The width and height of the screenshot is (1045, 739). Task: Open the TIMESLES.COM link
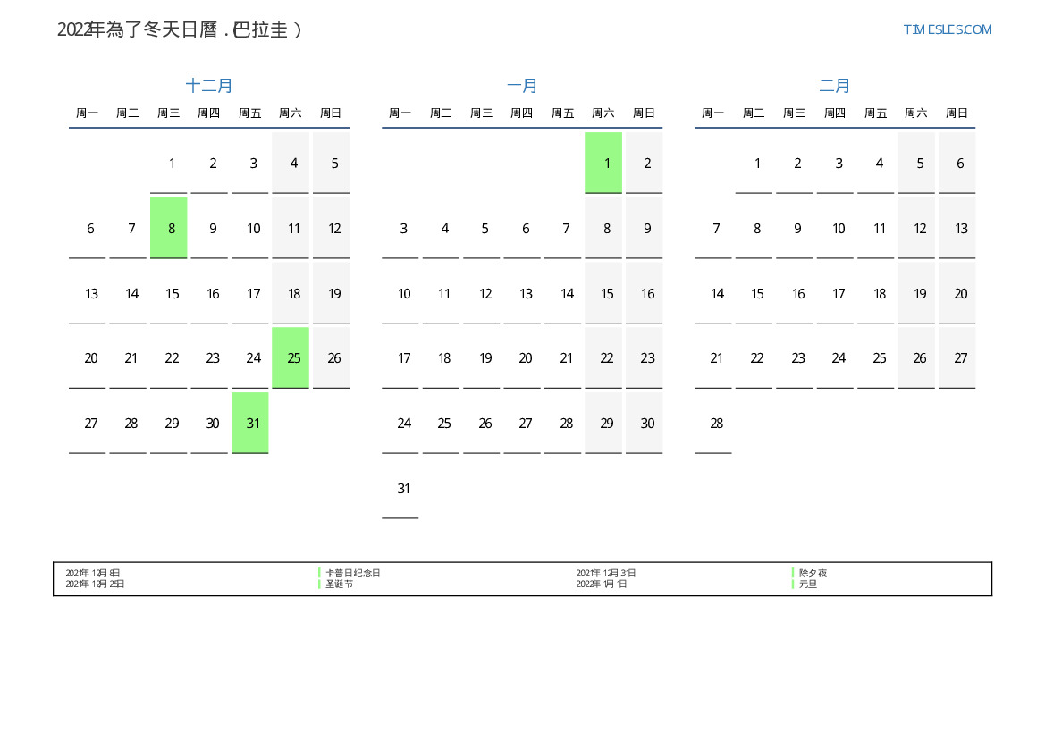pos(947,29)
